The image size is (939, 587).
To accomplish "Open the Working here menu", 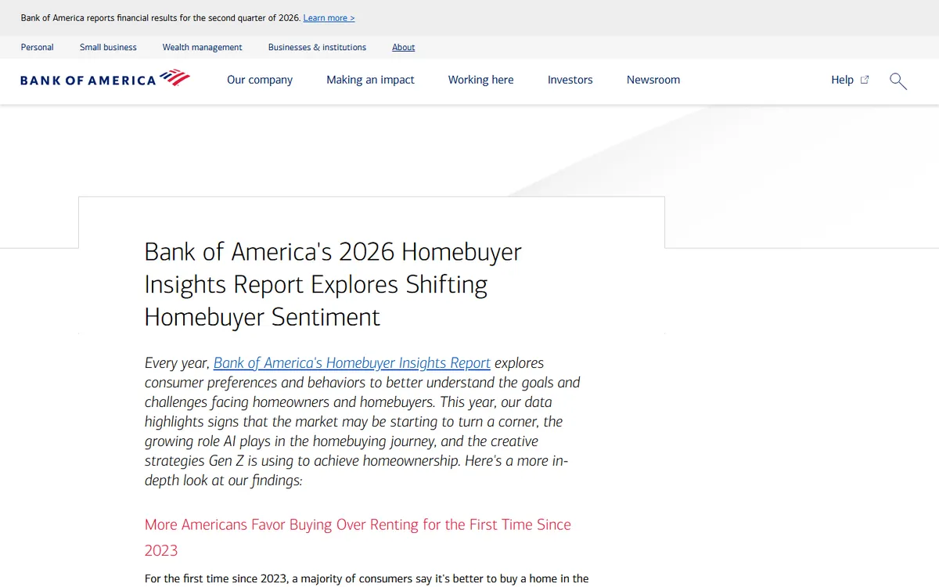I will click(480, 80).
